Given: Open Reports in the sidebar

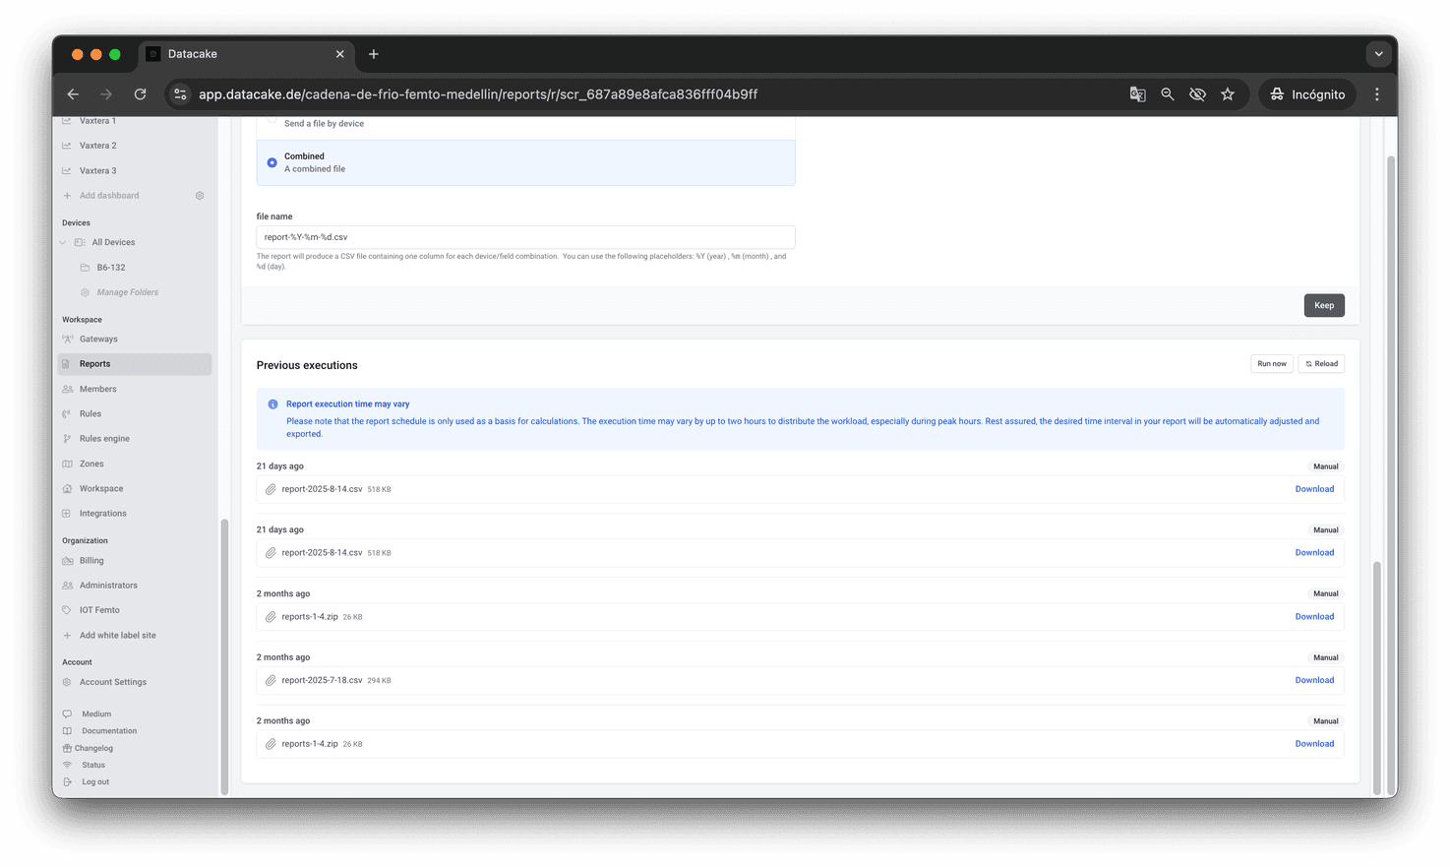Looking at the screenshot, I should (135, 364).
